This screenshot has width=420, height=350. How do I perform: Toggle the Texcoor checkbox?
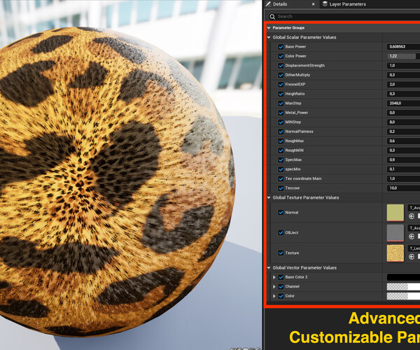(x=281, y=188)
